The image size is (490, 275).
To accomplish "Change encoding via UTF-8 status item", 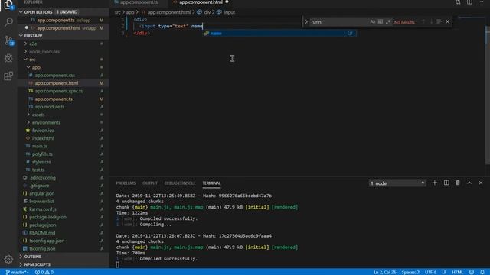I will (x=430, y=272).
